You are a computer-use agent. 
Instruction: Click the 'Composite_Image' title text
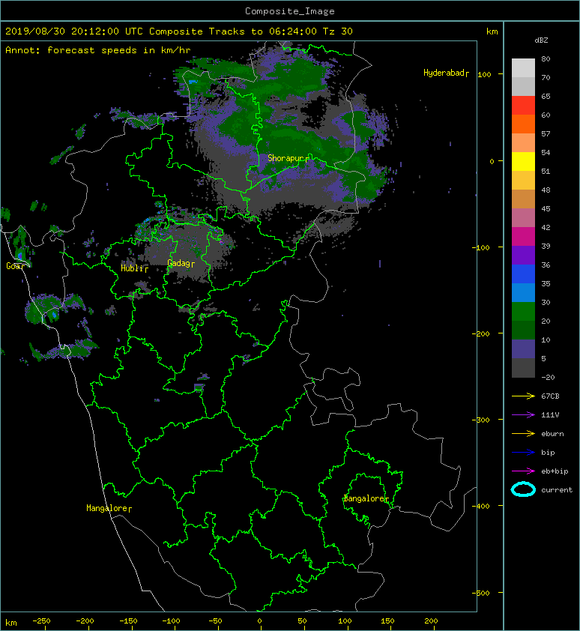[x=290, y=11]
